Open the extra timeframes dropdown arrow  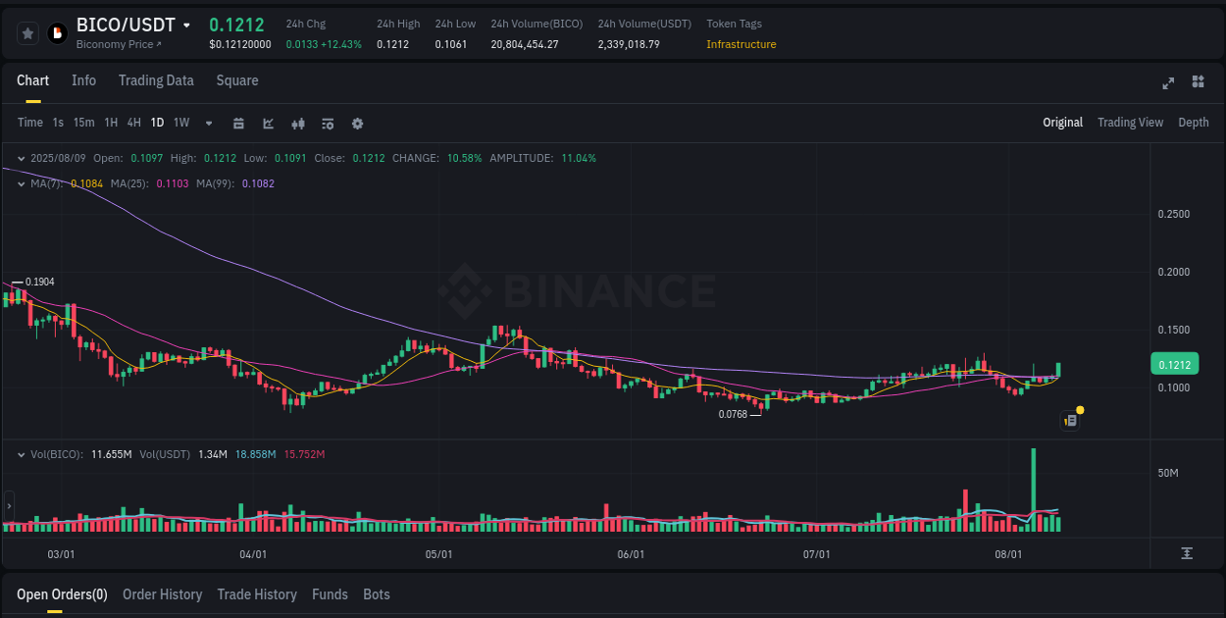pos(208,123)
